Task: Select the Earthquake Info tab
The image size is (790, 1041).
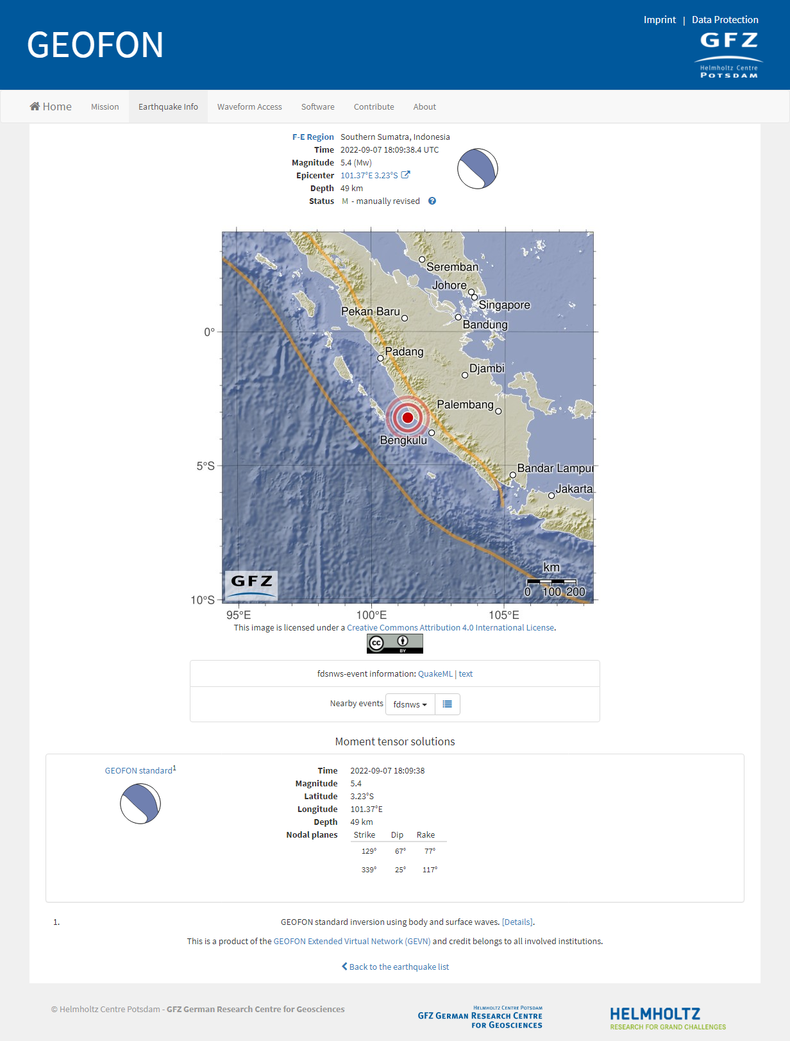Action: (x=168, y=106)
